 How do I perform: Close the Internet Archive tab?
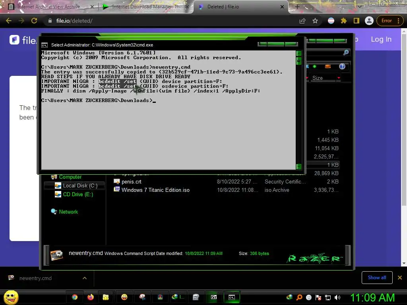[92, 7]
